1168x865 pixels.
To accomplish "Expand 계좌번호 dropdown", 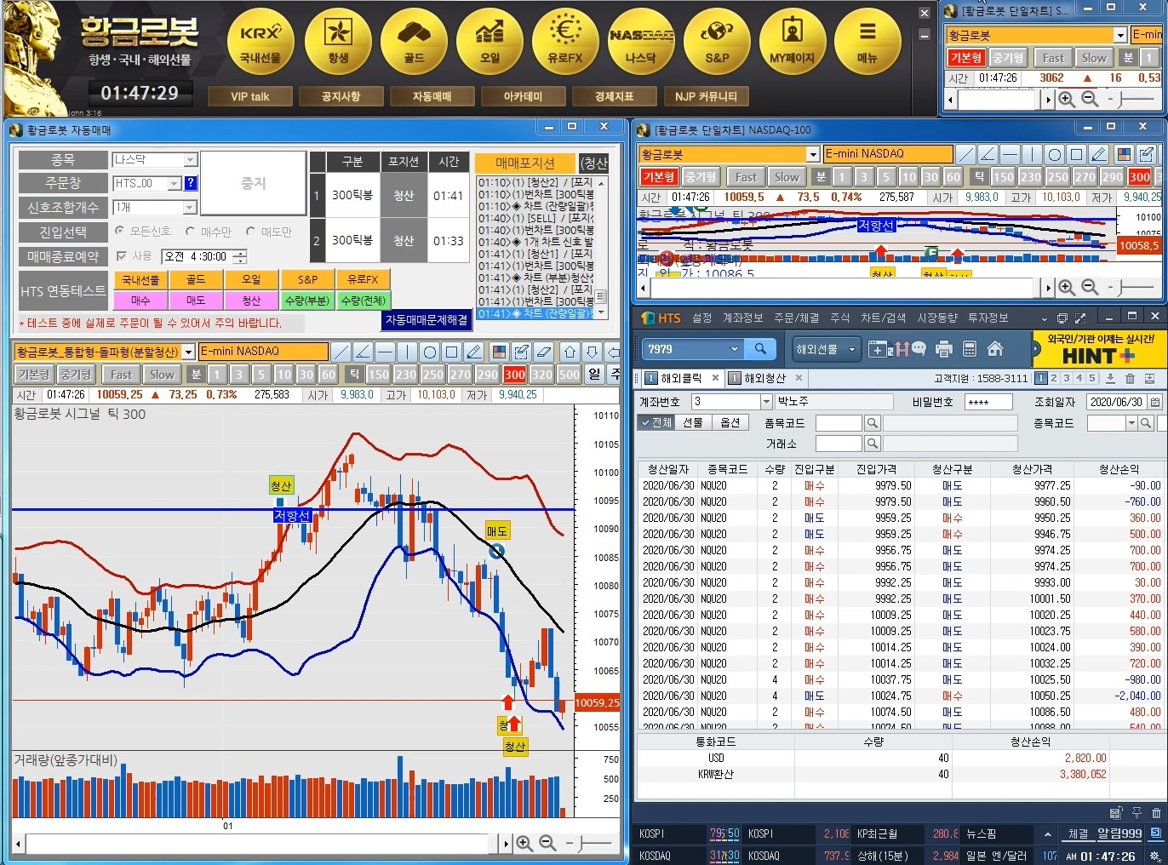I will [x=766, y=402].
